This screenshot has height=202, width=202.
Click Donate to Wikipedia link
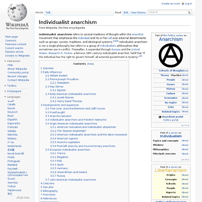click(x=17, y=56)
